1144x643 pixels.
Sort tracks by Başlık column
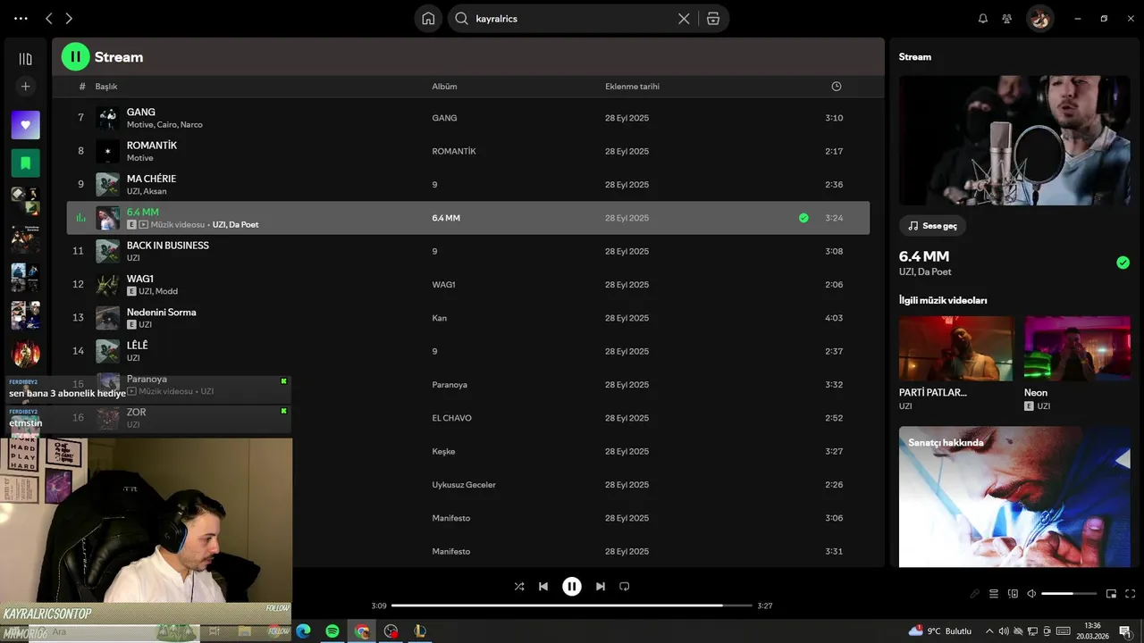(106, 87)
